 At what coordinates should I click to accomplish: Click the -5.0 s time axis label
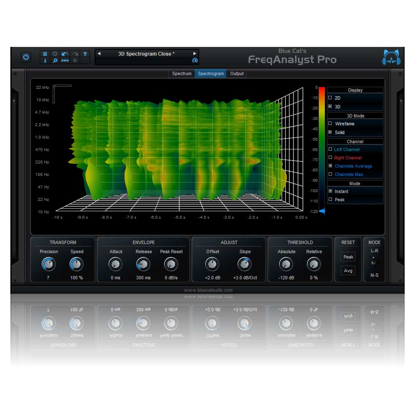click(180, 217)
